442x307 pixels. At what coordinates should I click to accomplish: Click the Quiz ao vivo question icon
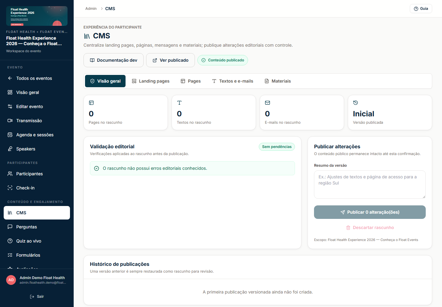click(10, 241)
